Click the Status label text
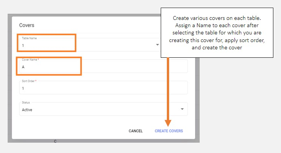281x153 pixels. click(25, 103)
